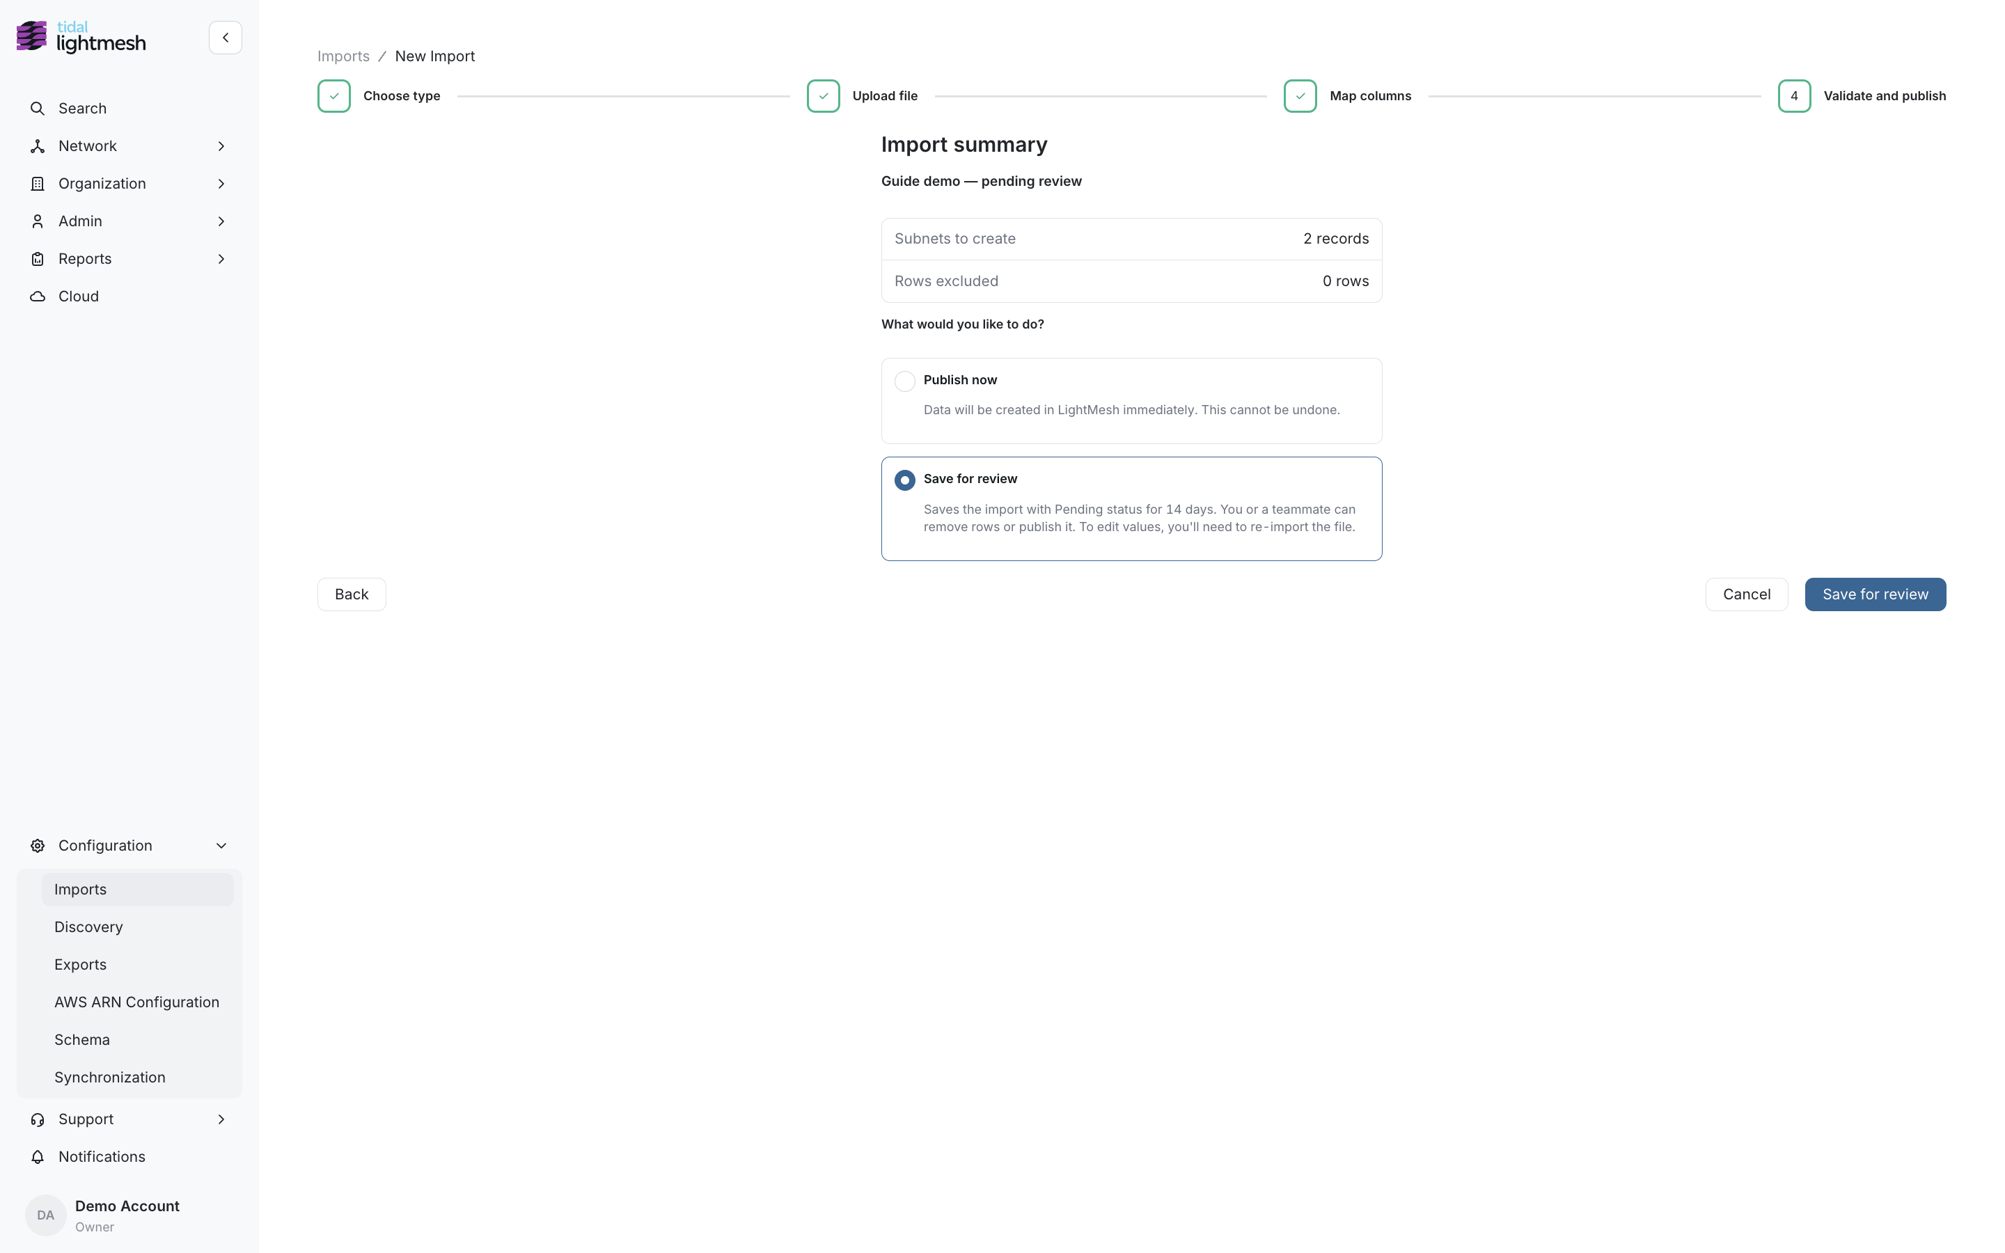
Task: Open the Synchronization menu item
Action: pyautogui.click(x=138, y=1078)
